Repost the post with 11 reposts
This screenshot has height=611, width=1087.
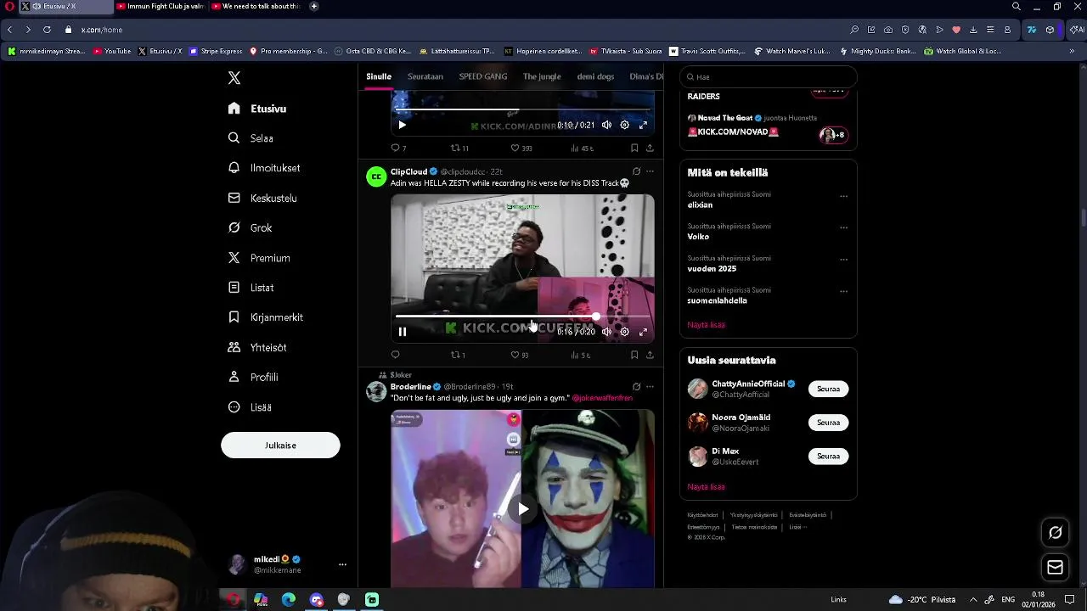point(459,148)
